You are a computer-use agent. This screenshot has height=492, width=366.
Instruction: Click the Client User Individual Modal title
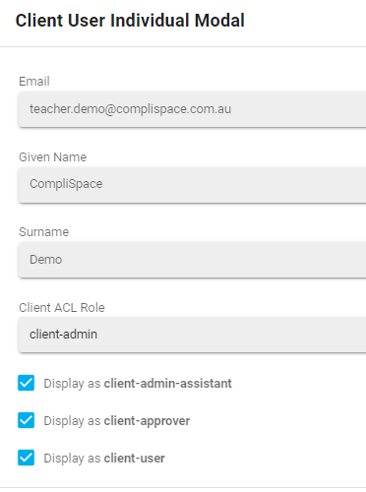tap(130, 21)
